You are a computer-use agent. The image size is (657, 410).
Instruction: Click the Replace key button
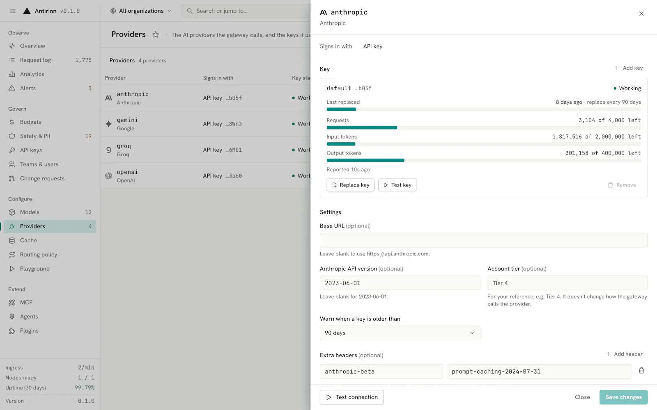pyautogui.click(x=350, y=185)
